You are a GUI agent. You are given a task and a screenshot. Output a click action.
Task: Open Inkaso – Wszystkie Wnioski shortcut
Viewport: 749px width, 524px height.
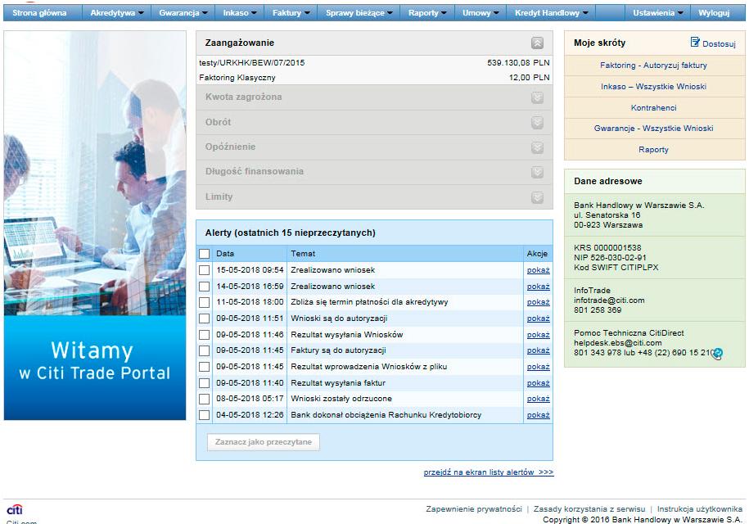[x=653, y=87]
